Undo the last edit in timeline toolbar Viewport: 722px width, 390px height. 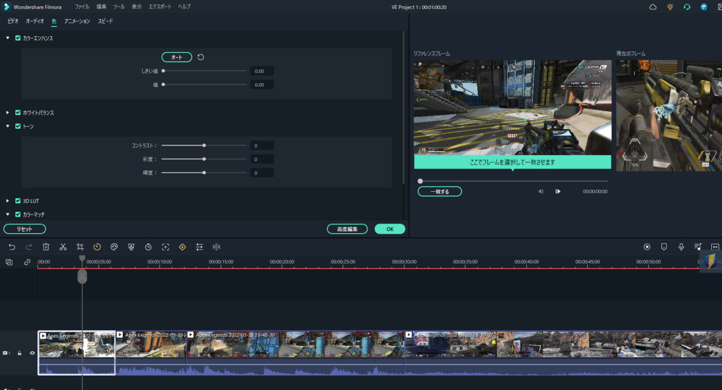pos(12,247)
